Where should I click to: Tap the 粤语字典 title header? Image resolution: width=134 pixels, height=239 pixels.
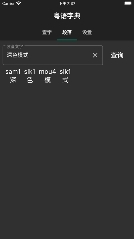click(x=67, y=16)
